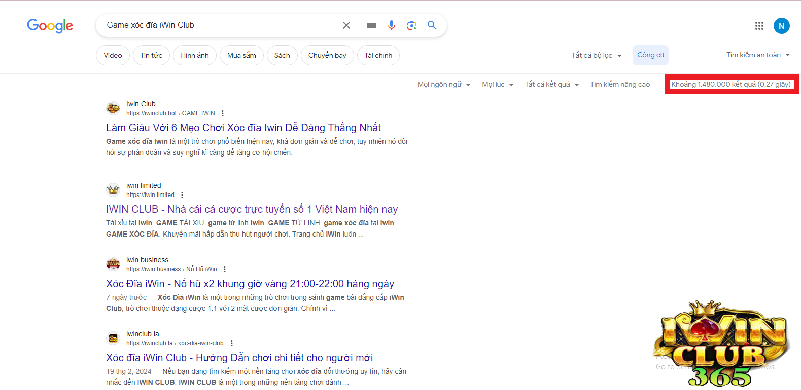801x390 pixels.
Task: Select the Tin tức filter tab
Action: coord(151,55)
